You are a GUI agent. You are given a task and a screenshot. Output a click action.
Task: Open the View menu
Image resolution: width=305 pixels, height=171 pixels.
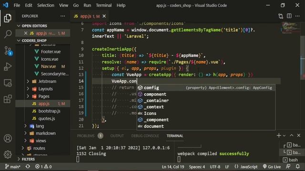[x=63, y=5]
